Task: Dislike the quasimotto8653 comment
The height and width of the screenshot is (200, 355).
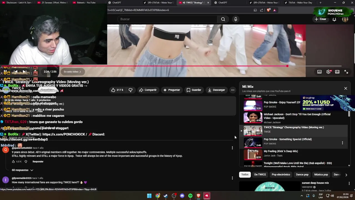Action: pyautogui.click(x=26, y=161)
